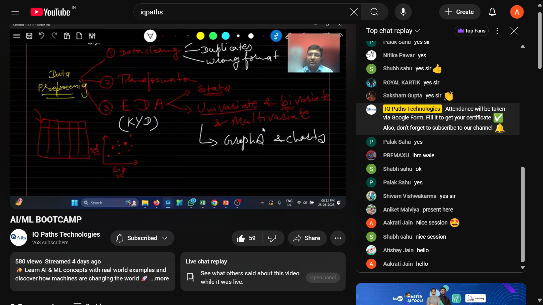
Task: Clear the search box text
Action: coord(354,12)
